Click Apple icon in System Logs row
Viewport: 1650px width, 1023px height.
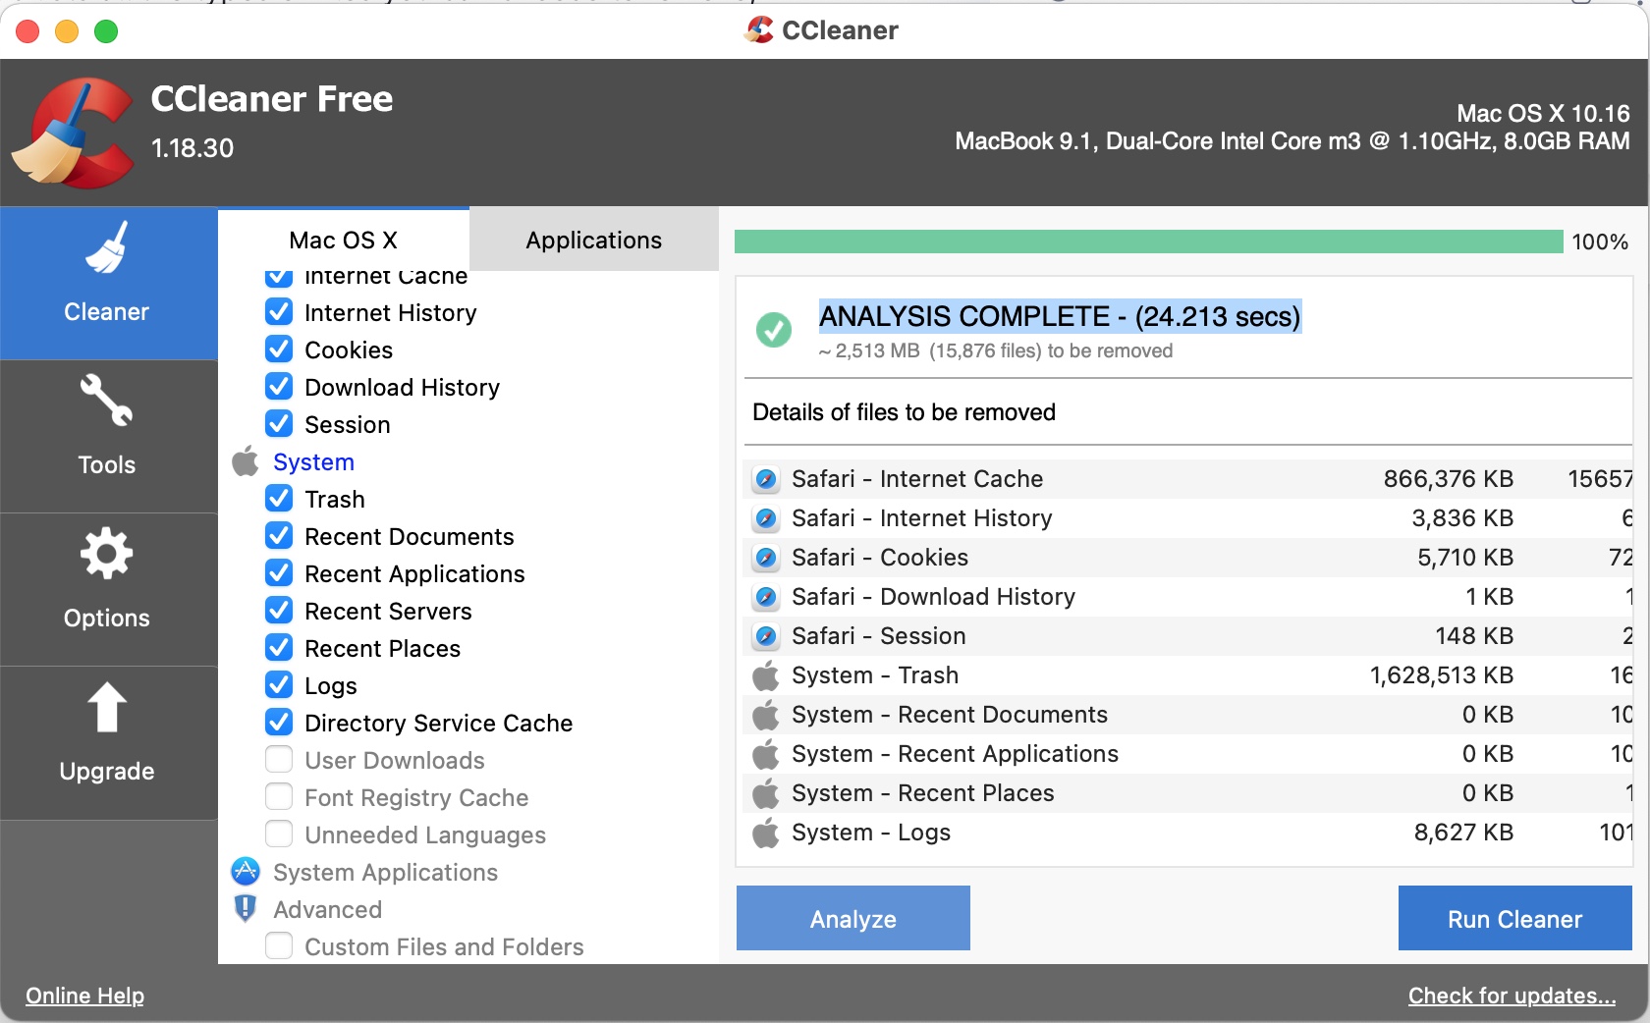(766, 833)
